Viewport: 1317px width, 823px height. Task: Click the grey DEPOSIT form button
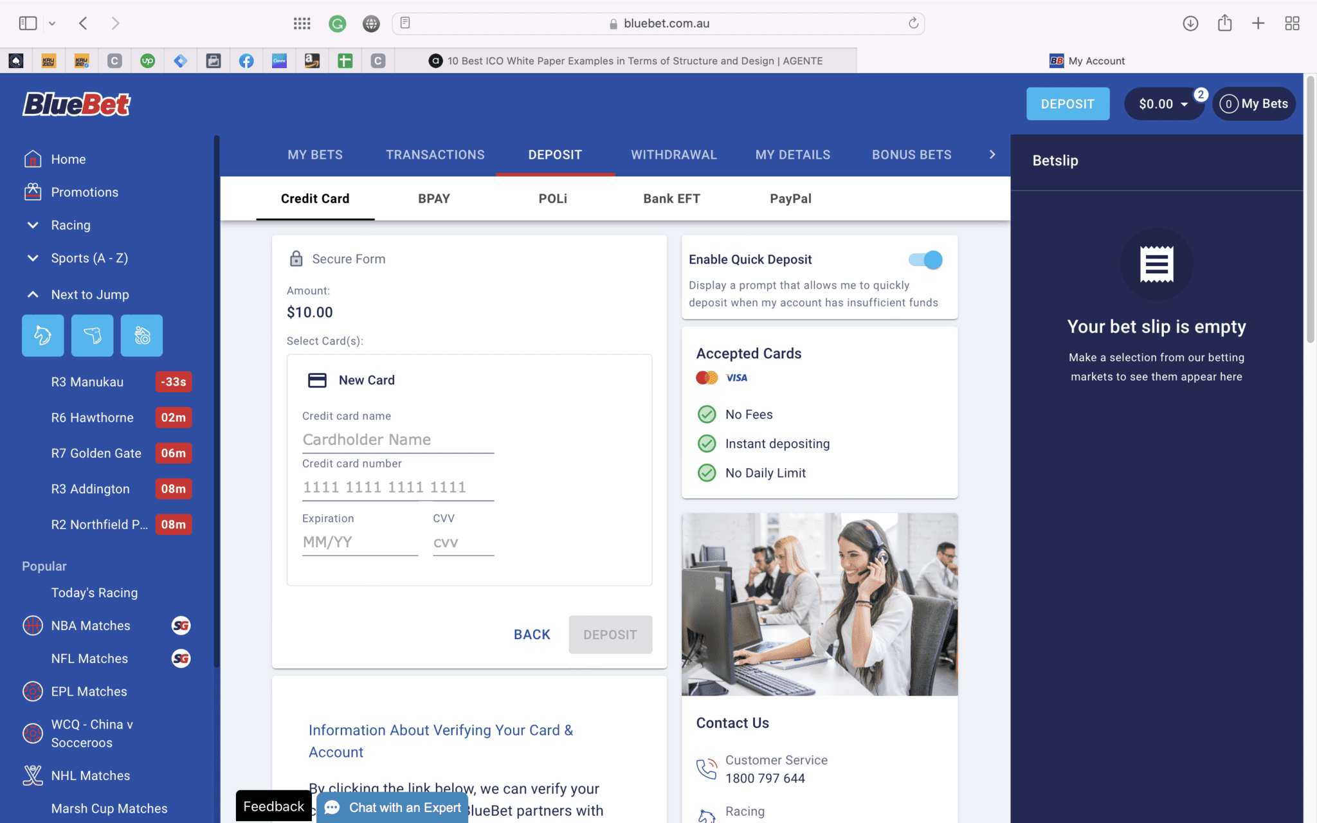point(610,635)
